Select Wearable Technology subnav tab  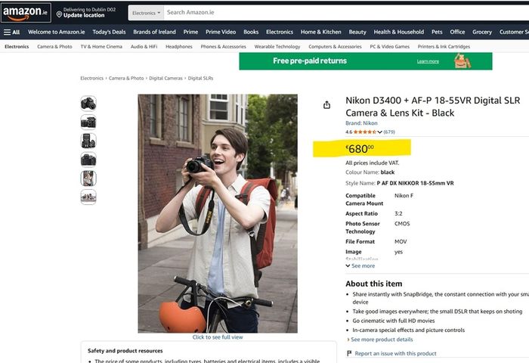click(x=277, y=47)
